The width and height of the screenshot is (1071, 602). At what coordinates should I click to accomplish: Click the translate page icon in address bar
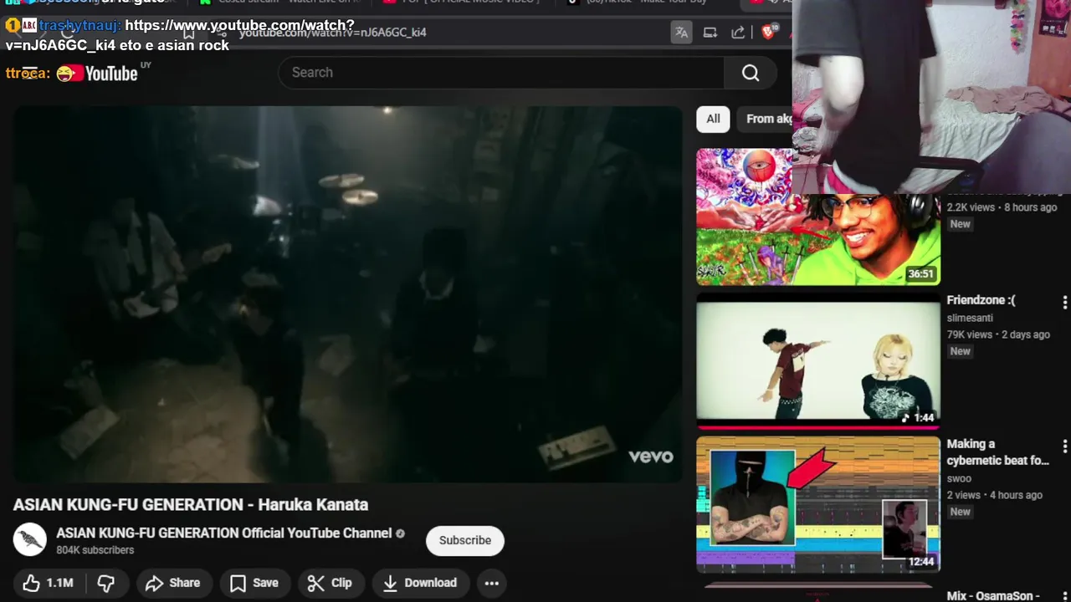tap(682, 33)
